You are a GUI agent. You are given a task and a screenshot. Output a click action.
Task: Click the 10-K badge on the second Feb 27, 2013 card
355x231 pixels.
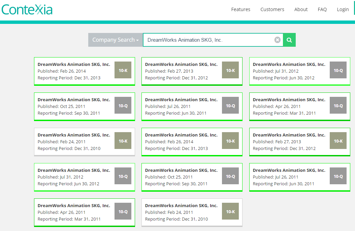(x=338, y=141)
